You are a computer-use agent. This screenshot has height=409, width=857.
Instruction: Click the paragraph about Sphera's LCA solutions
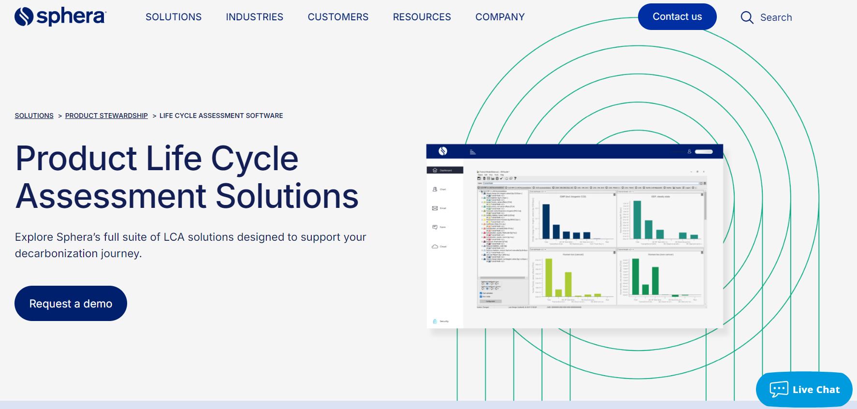pos(190,245)
